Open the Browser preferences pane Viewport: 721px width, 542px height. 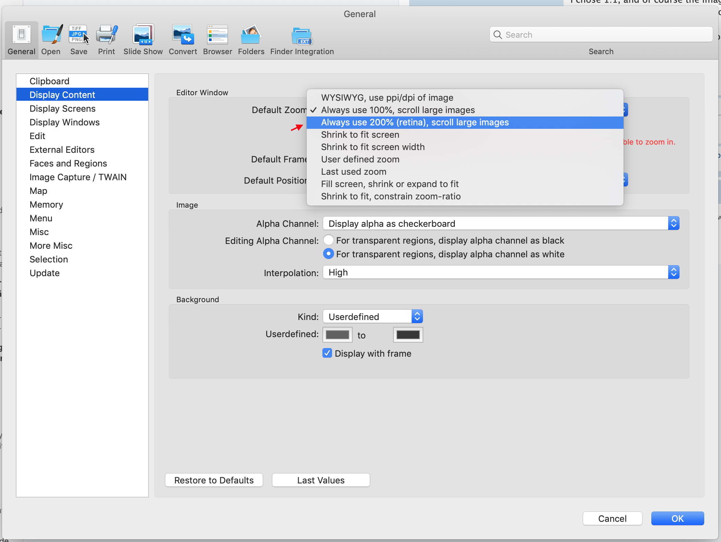pos(217,40)
